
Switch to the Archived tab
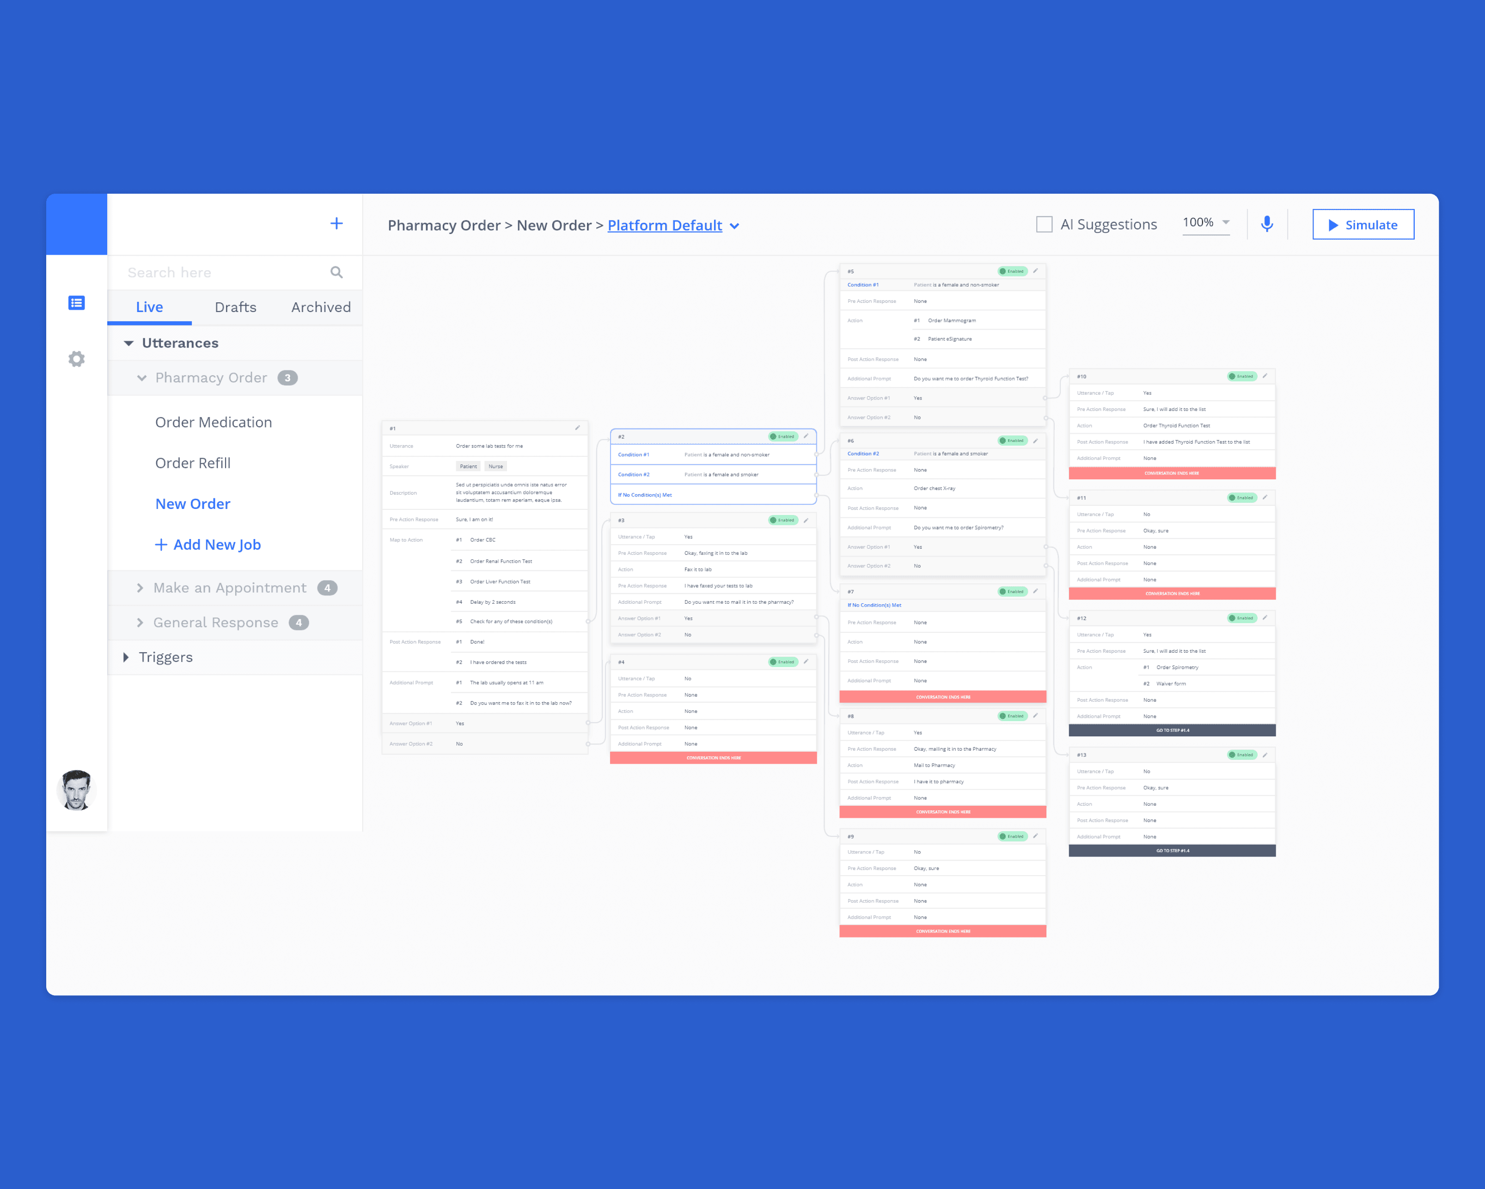point(321,307)
